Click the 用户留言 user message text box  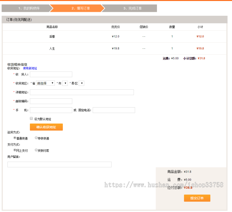coord(59,164)
